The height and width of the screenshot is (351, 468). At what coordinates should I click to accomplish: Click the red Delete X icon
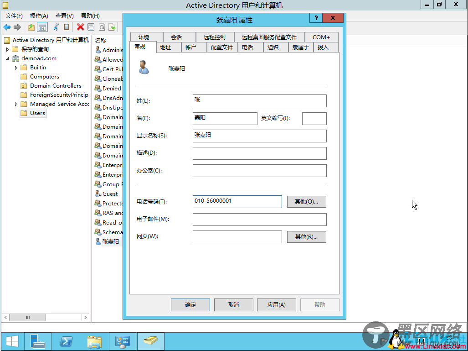[80, 27]
